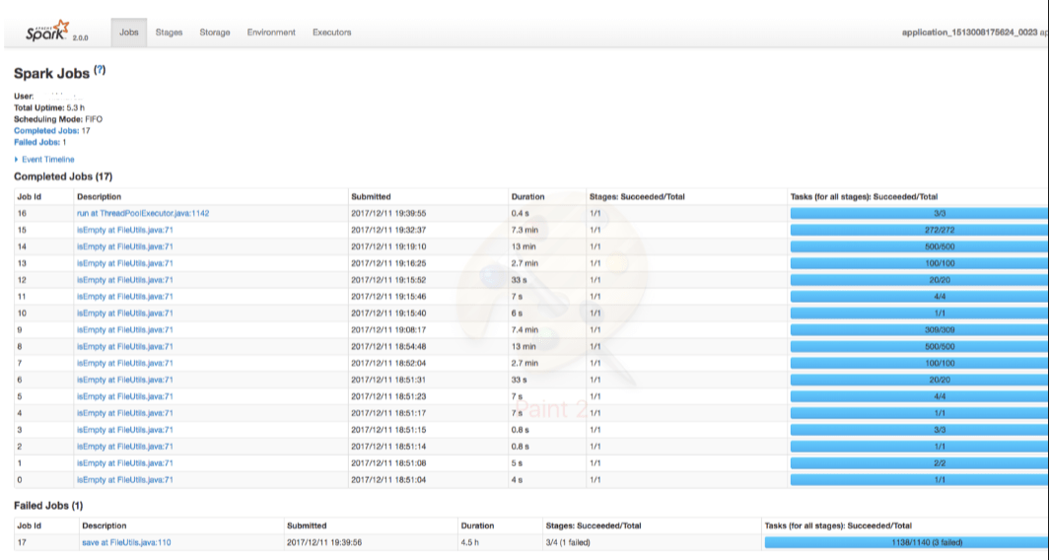Select the 2.0.0 version label
This screenshot has width=1049, height=560.
pos(80,38)
